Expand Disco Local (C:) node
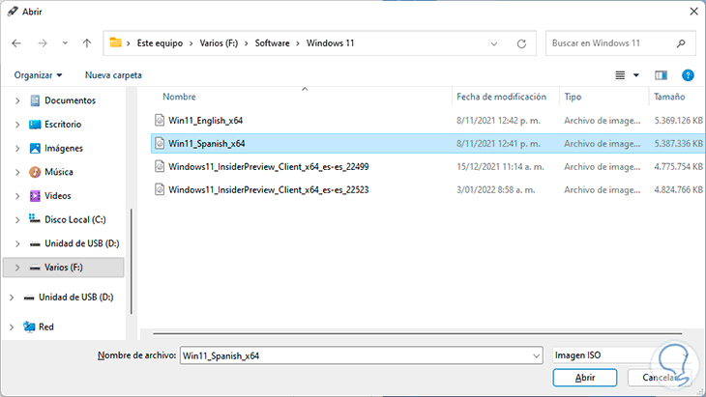Viewport: 706px width, 397px height. tap(17, 220)
